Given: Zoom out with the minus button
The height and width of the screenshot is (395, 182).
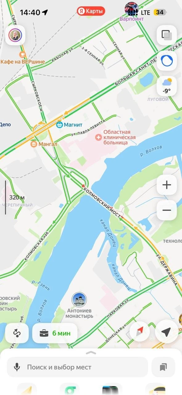Looking at the screenshot, I should click(x=167, y=210).
